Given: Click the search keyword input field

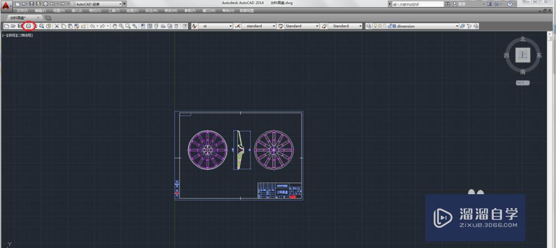Looking at the screenshot, I should tap(418, 4).
